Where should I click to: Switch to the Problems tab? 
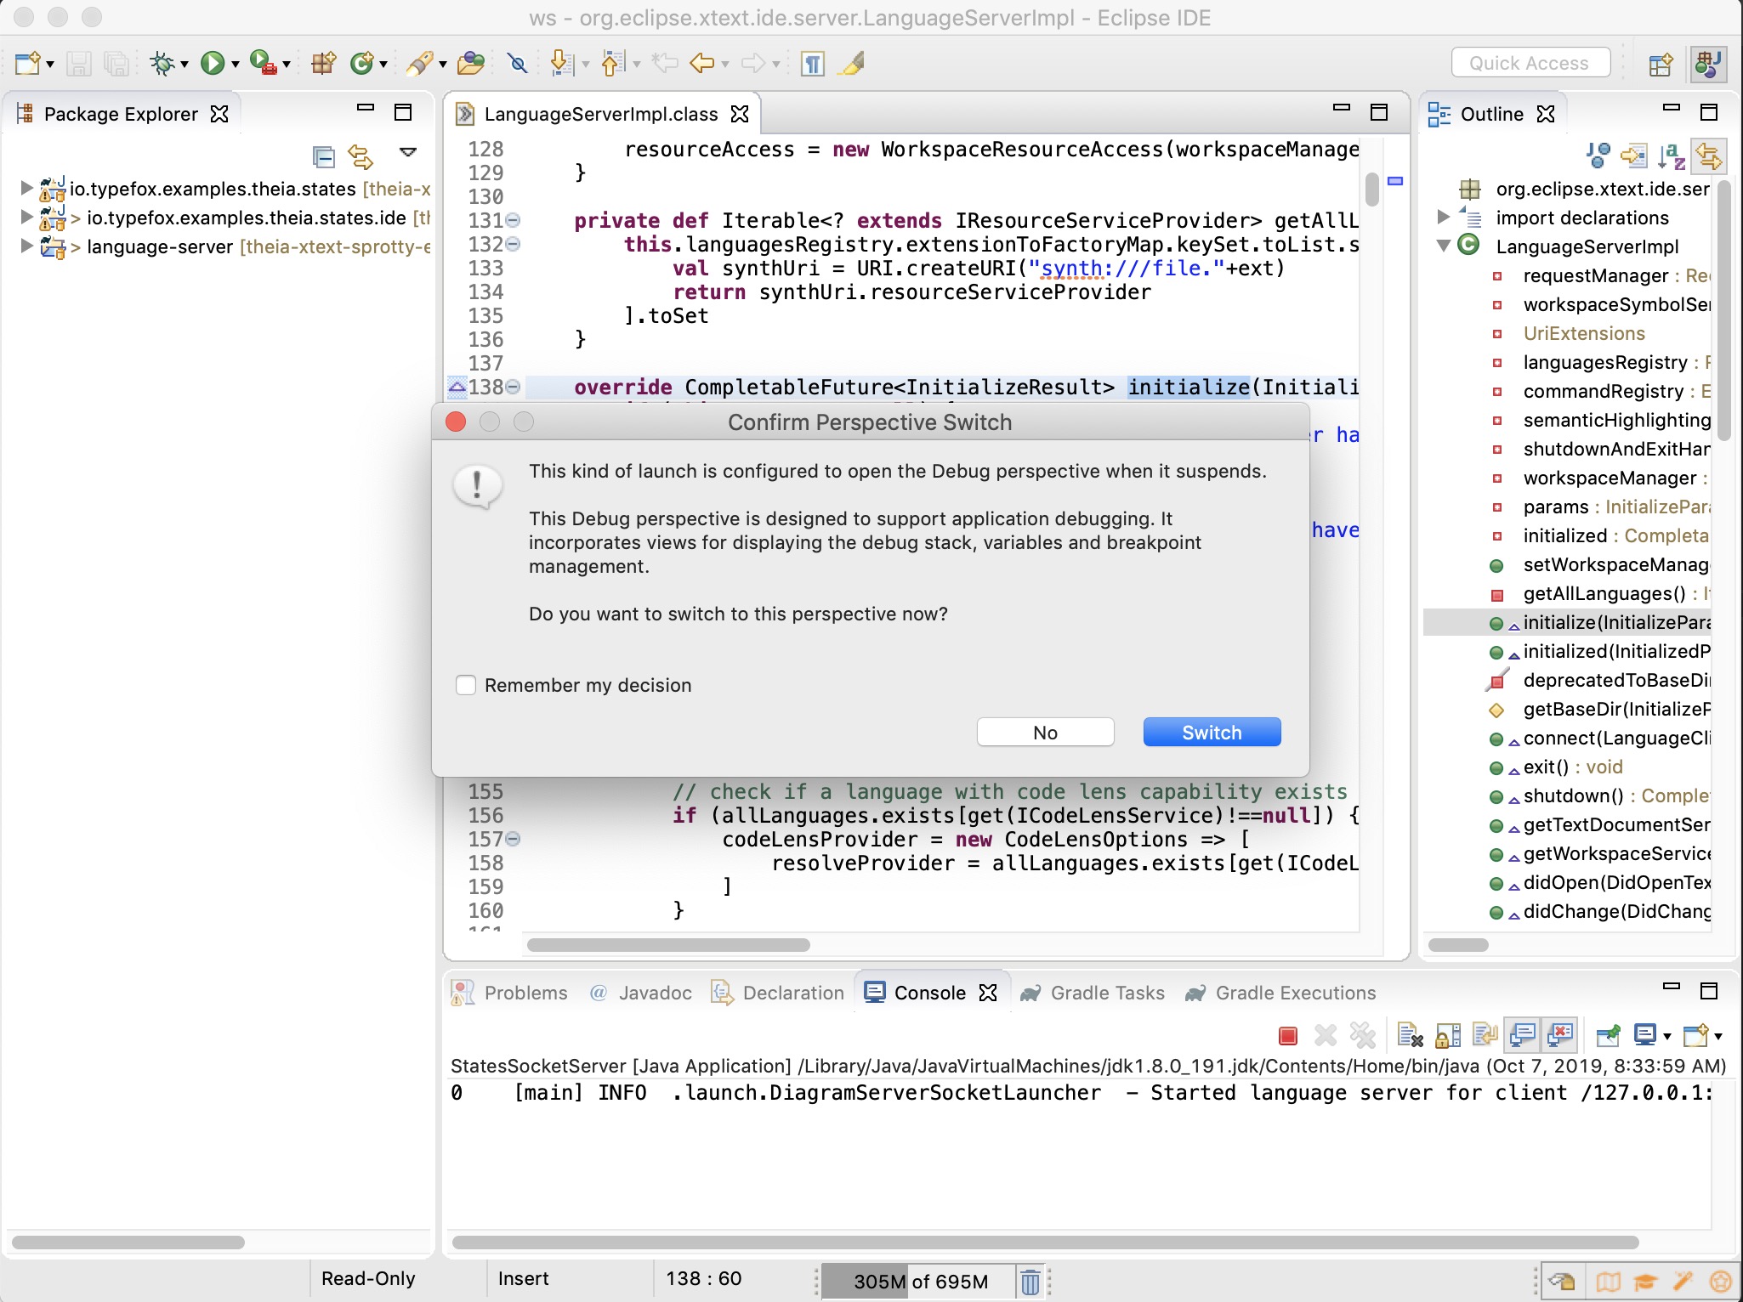click(x=510, y=993)
